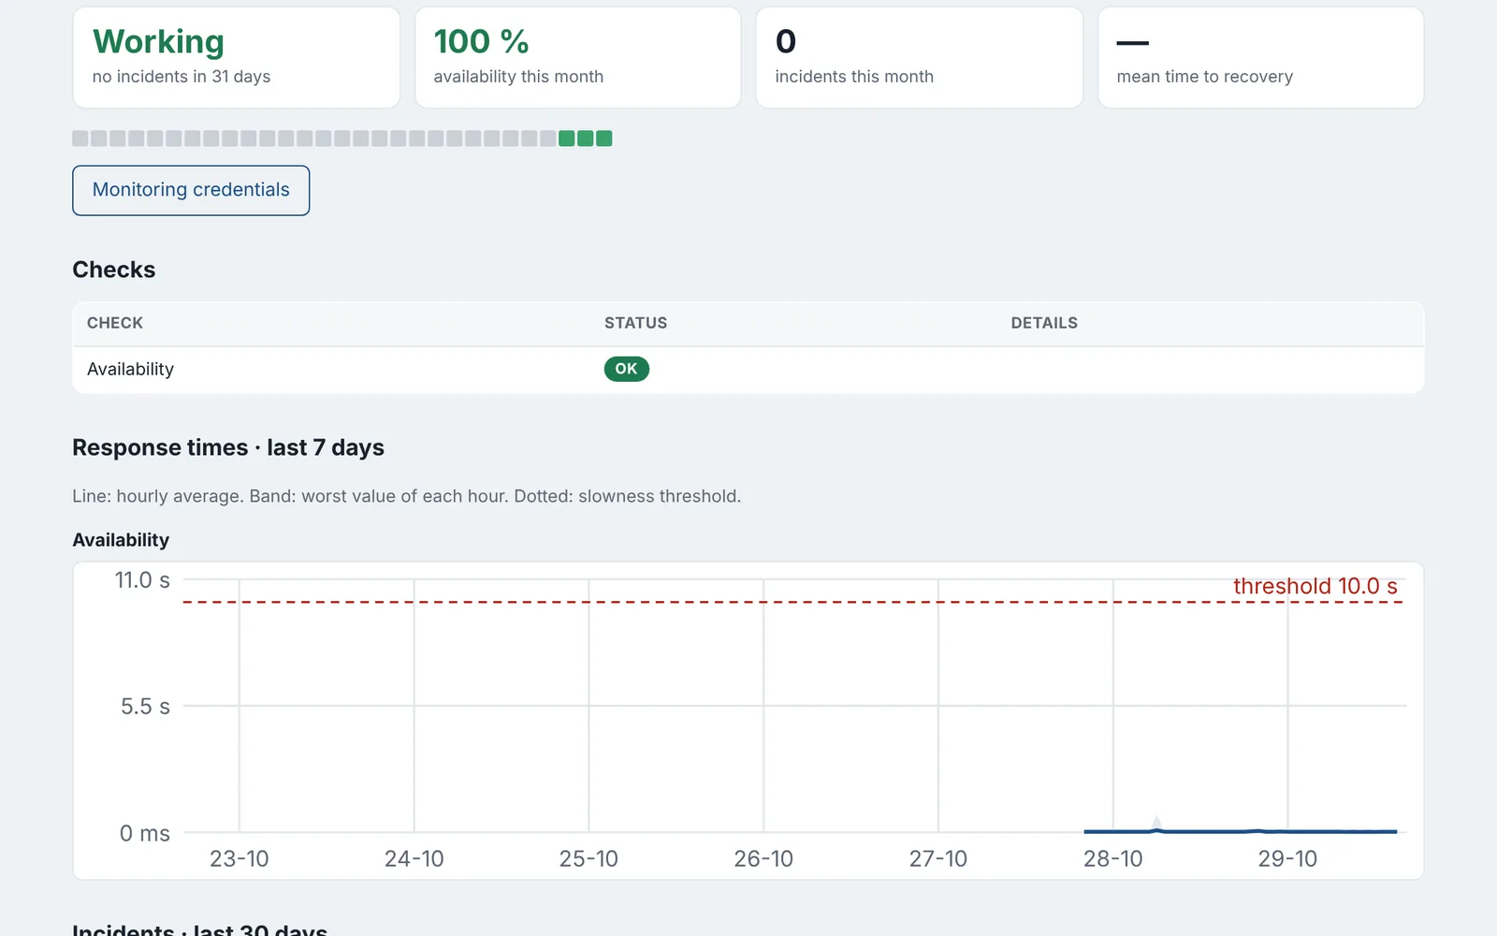Click the 26-10 date label on chart
1497x936 pixels.
763,858
